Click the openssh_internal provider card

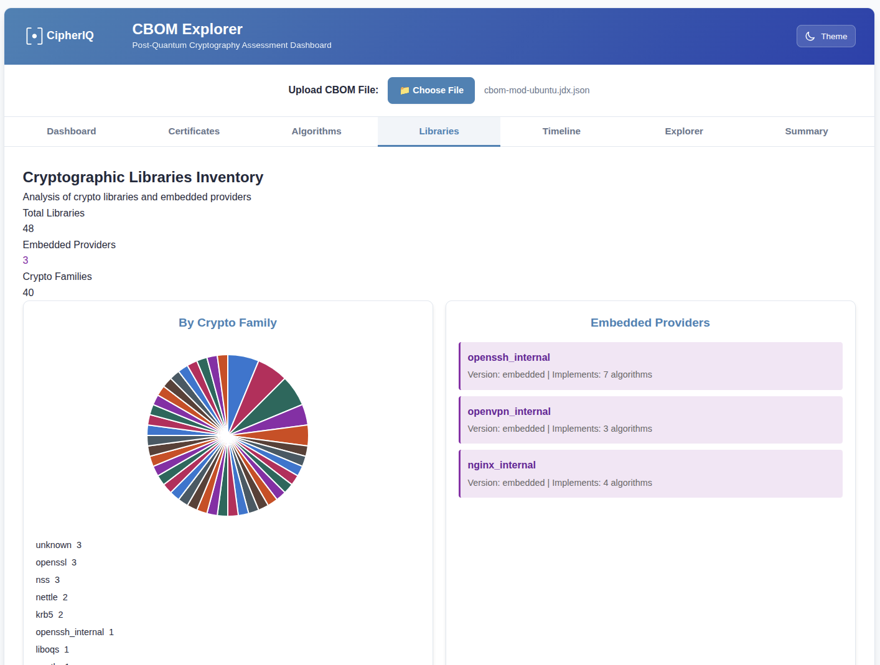tap(650, 366)
